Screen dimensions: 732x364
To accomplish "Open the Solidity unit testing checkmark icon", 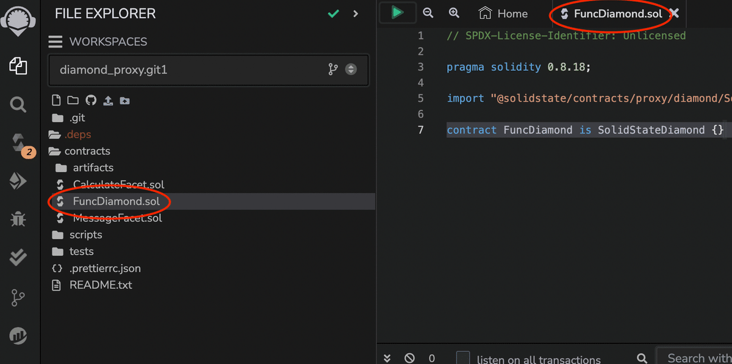I will (x=18, y=257).
